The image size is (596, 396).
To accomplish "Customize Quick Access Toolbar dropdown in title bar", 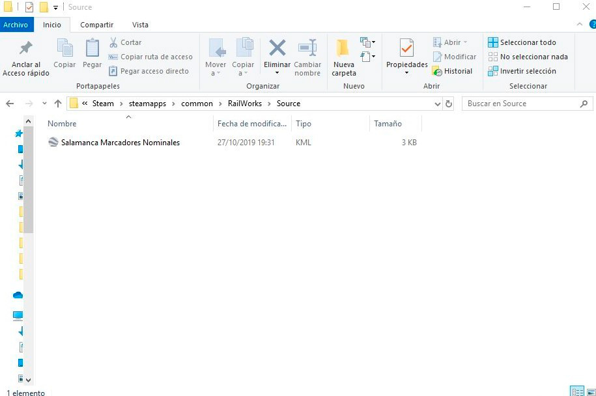I will click(55, 7).
